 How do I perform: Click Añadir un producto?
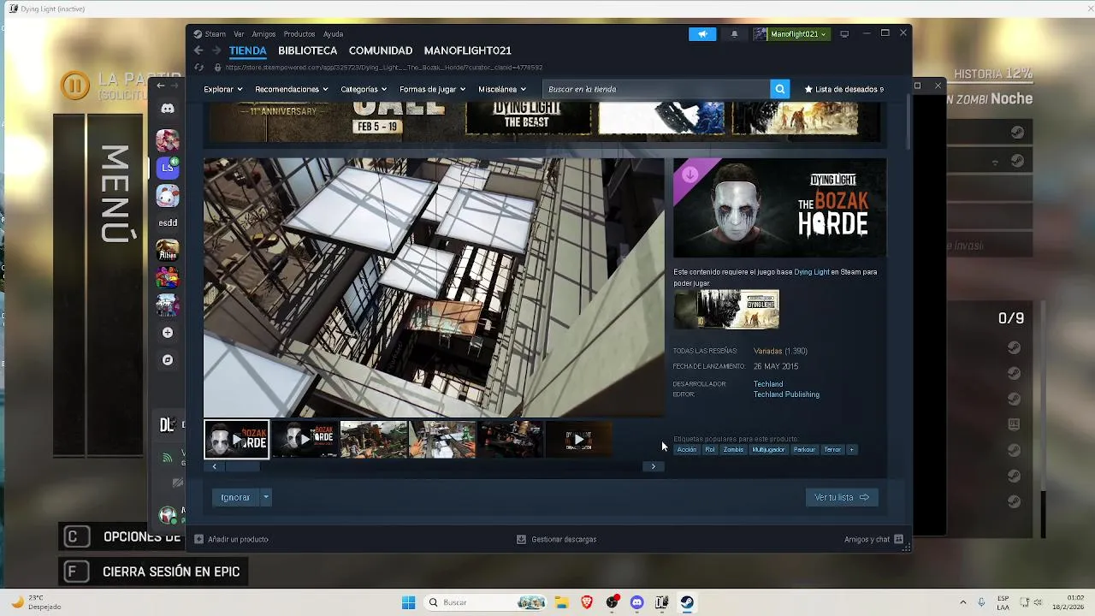(x=232, y=539)
